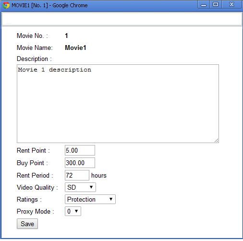Click the Video Quality dropdown arrow
The width and height of the screenshot is (243, 241).
click(91, 187)
